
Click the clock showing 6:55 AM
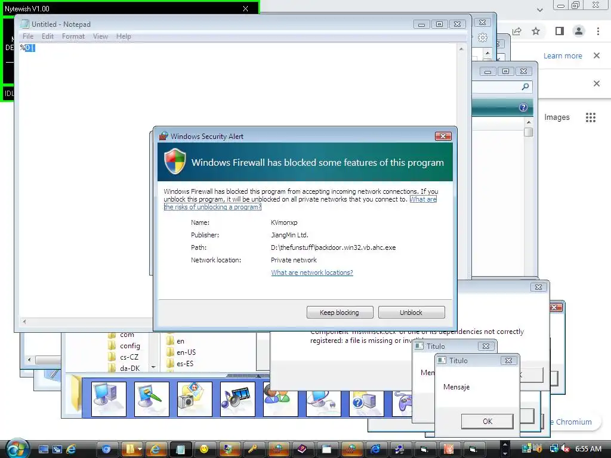588,449
